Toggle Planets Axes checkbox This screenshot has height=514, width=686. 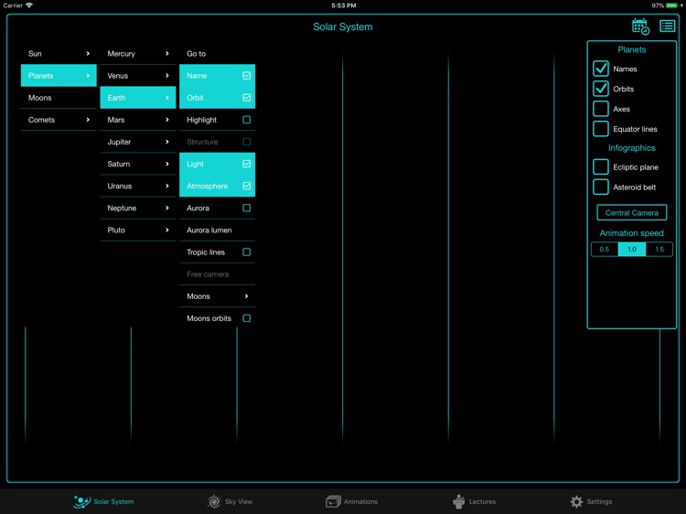601,109
